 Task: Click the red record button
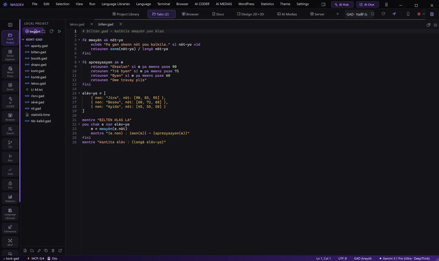[419, 14]
